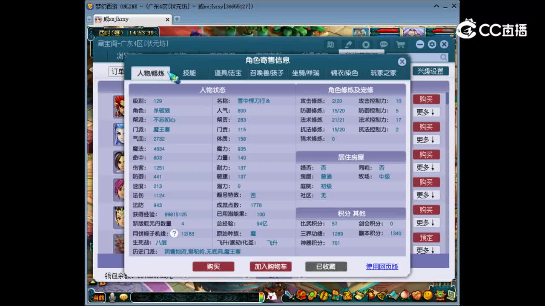Click the 酉时(昼) game clock display

[123, 33]
